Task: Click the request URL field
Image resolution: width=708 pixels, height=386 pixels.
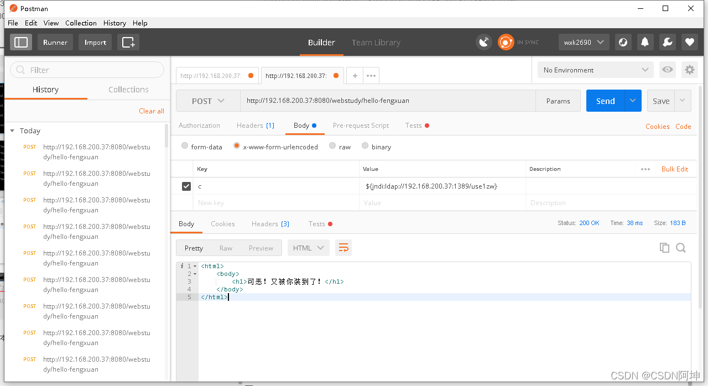Action: pos(388,101)
